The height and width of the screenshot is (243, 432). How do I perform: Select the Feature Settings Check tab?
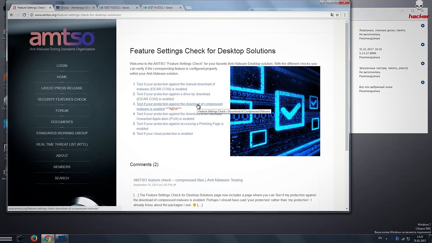coord(31,7)
